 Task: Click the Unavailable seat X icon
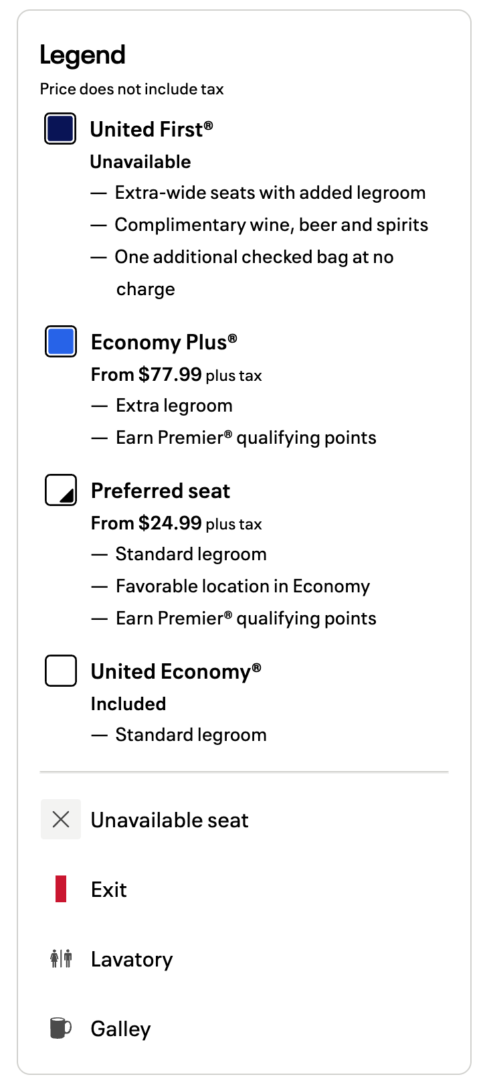61,819
